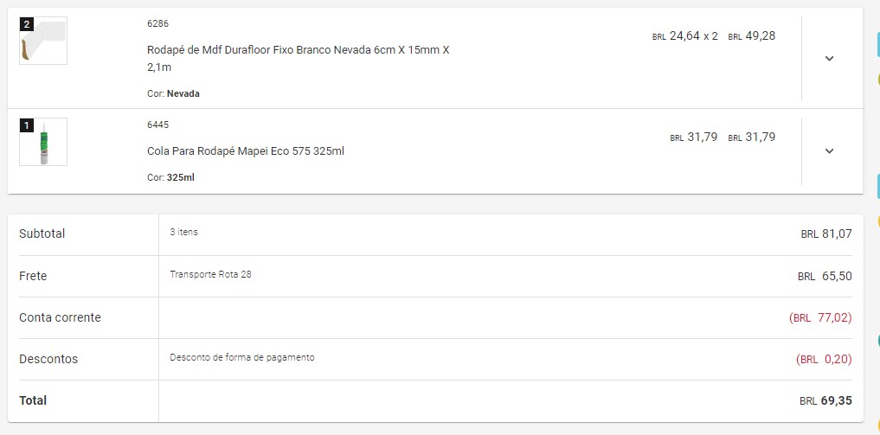Click the Transporte Rota 28 shipping text
Viewport: 880px width, 435px height.
pyautogui.click(x=211, y=275)
